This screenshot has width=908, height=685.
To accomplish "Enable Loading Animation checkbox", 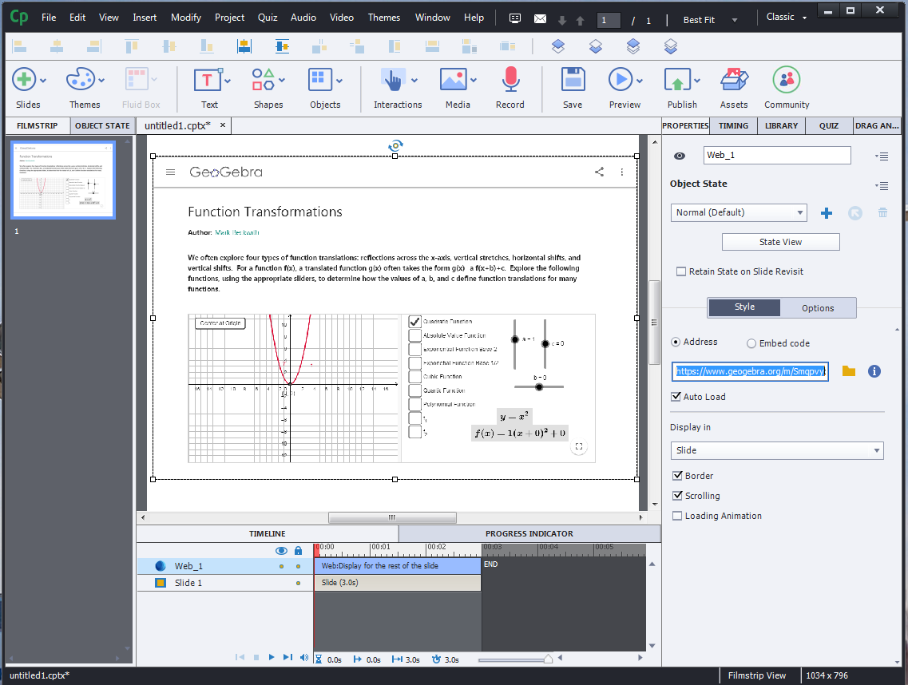I will pos(677,516).
